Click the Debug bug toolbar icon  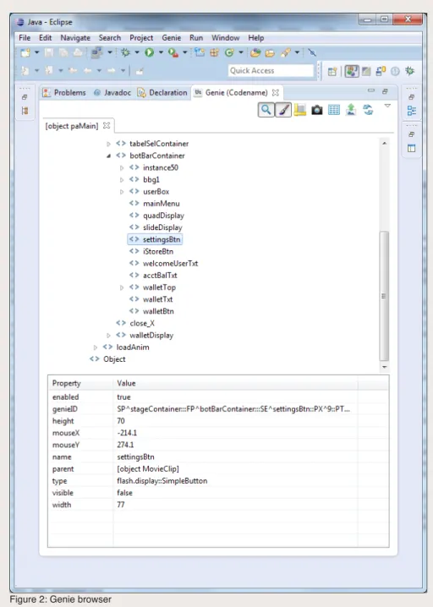tap(125, 52)
